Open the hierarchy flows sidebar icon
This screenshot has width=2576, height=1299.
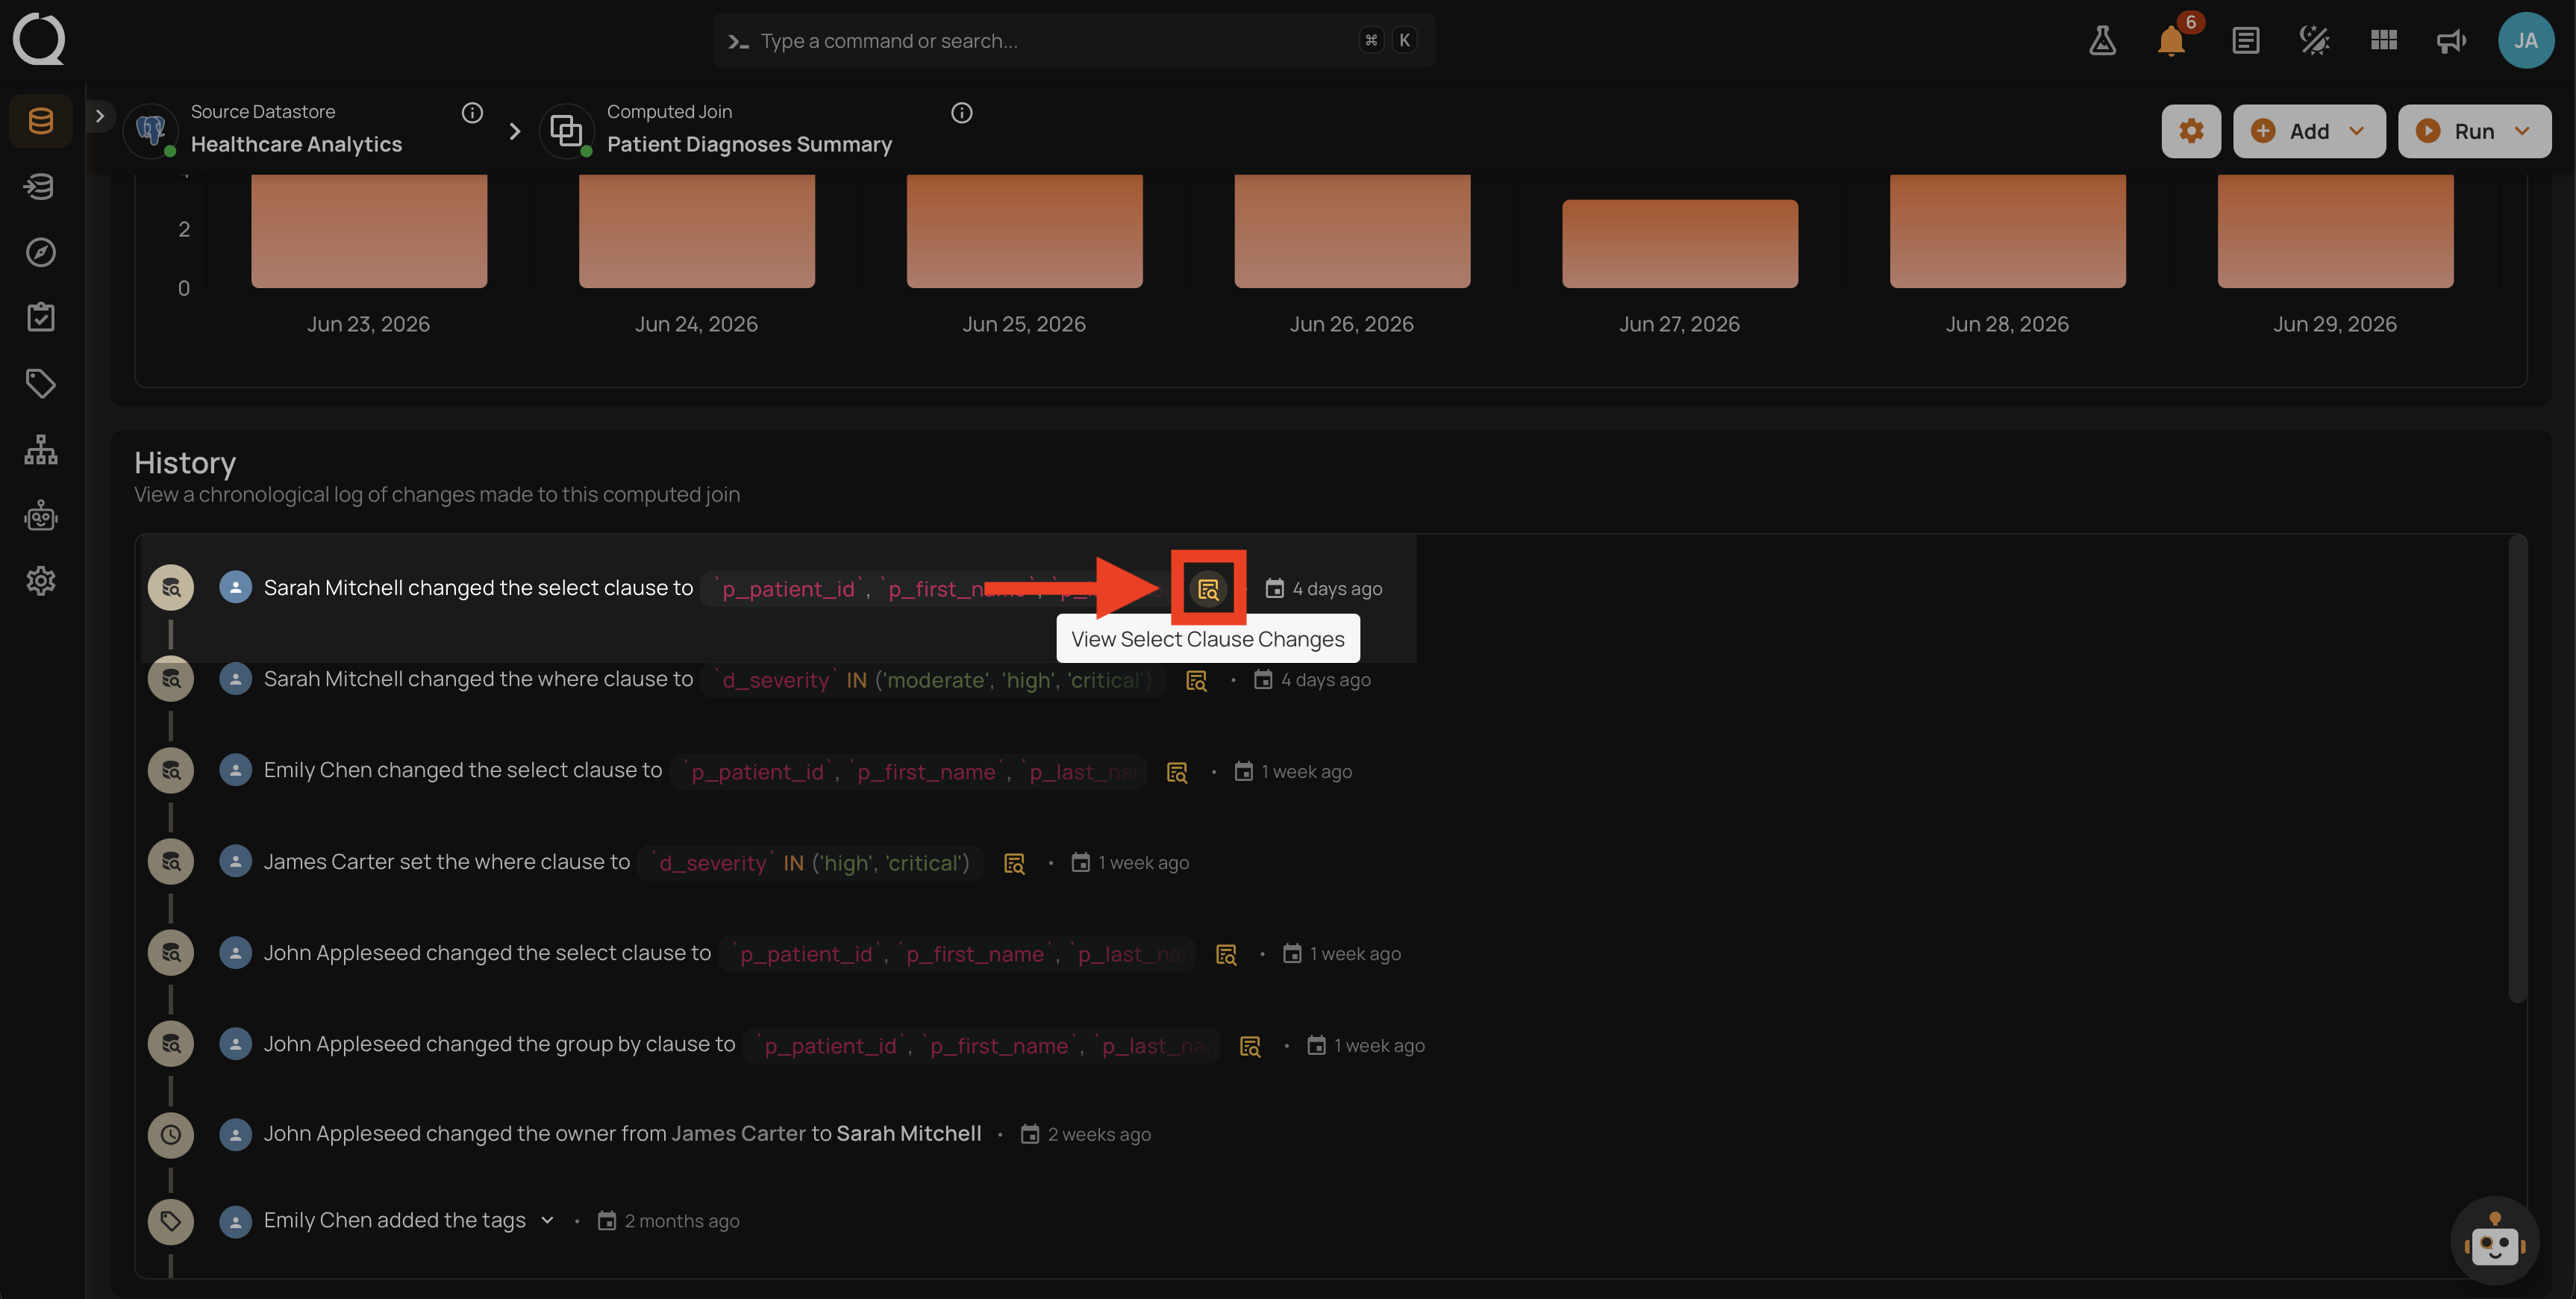click(x=41, y=449)
